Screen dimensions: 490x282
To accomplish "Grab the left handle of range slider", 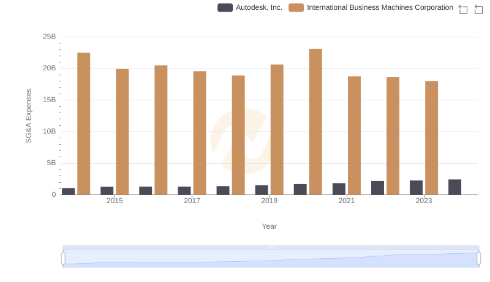I will 63,259.
